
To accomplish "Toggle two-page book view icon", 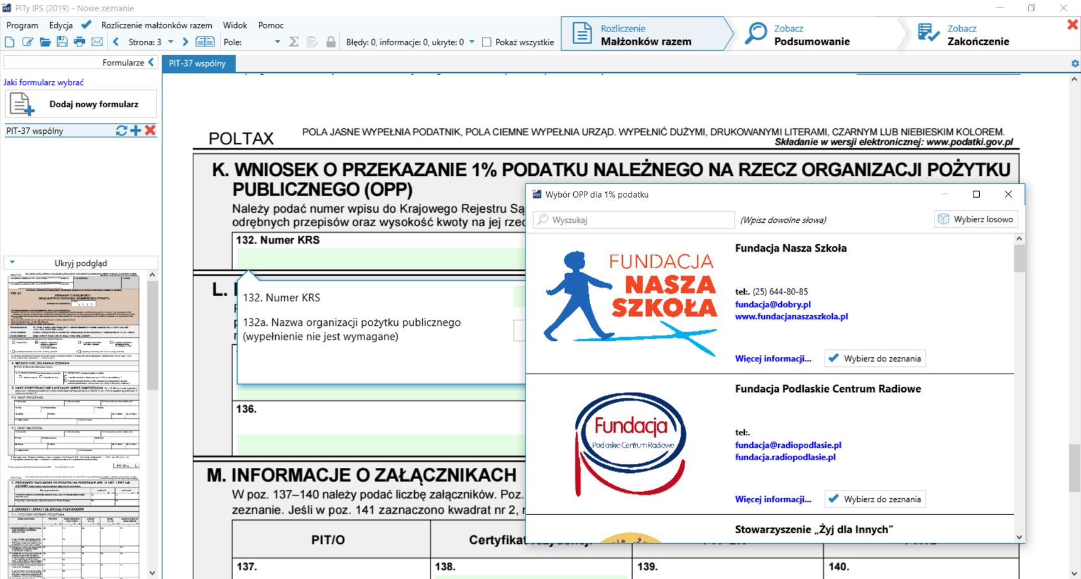I will pos(205,42).
